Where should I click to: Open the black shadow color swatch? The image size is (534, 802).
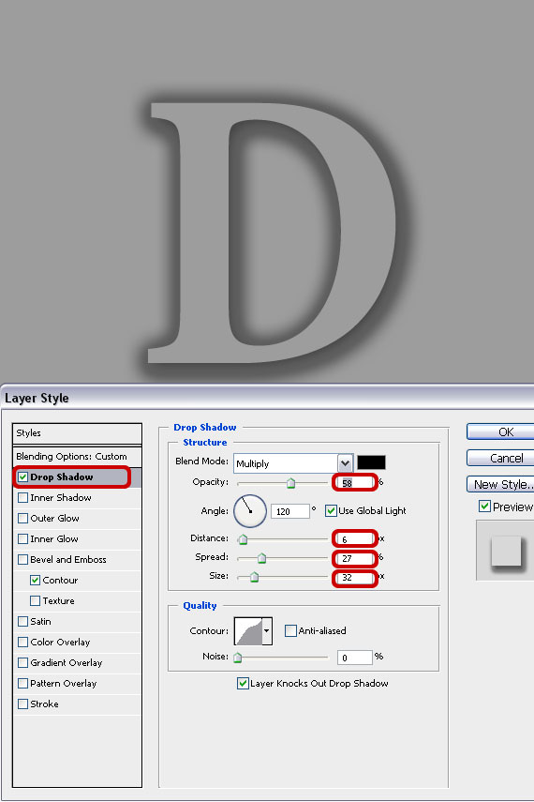point(371,462)
